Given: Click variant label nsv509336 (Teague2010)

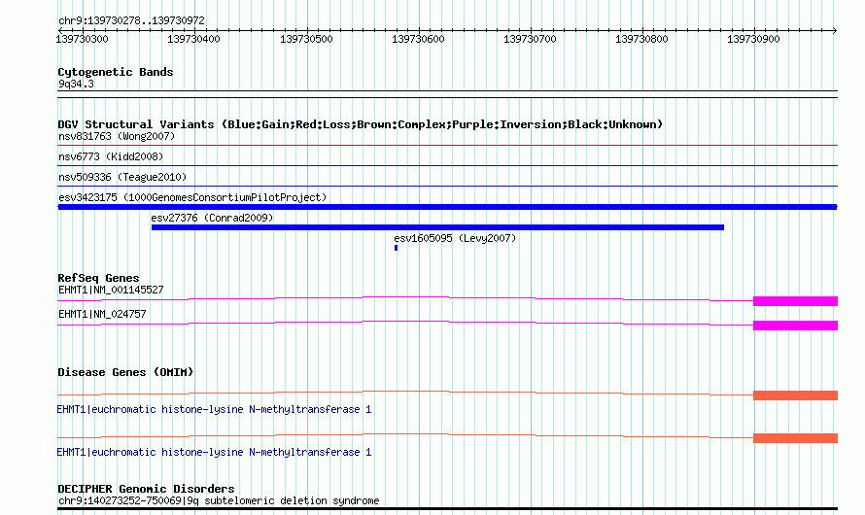Looking at the screenshot, I should (x=122, y=177).
